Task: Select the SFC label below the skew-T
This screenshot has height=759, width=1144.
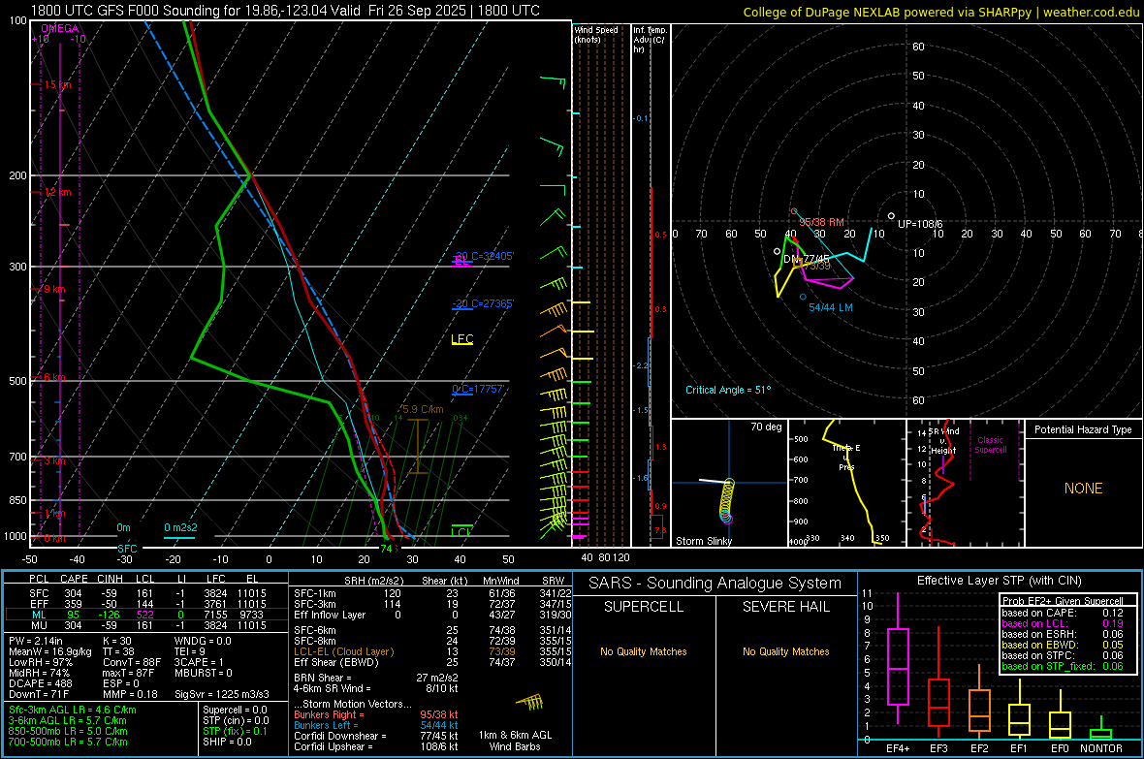Action: [x=127, y=548]
